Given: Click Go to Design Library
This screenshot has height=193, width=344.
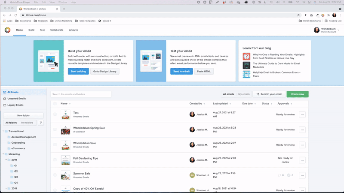Looking at the screenshot, I should coord(104,71).
